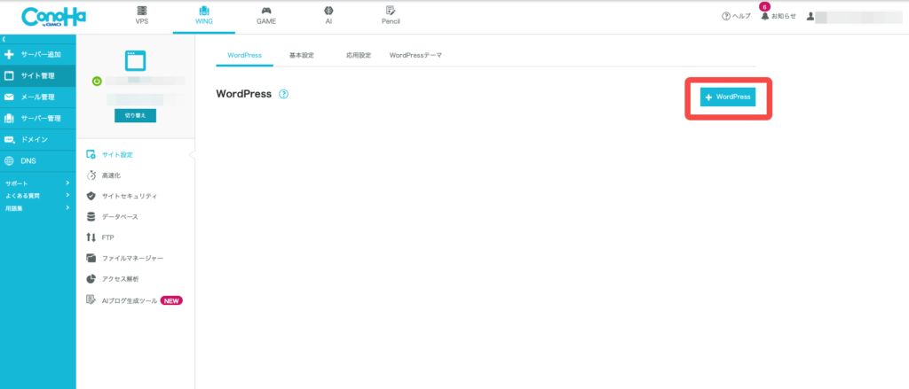This screenshot has width=909, height=389.
Task: Expand the サポート support menu
Action: (37, 183)
